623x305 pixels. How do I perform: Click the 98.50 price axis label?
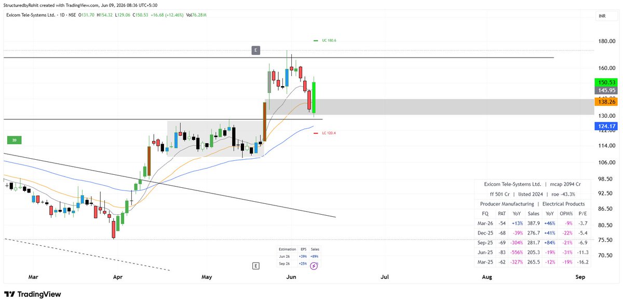coord(605,179)
